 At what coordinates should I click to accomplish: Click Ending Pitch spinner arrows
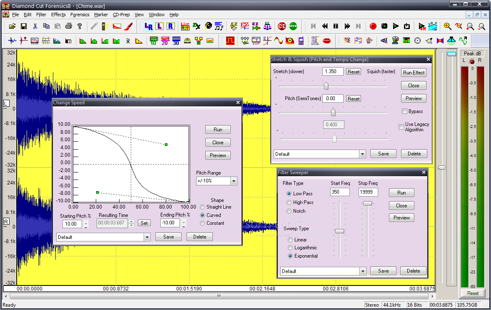(184, 223)
